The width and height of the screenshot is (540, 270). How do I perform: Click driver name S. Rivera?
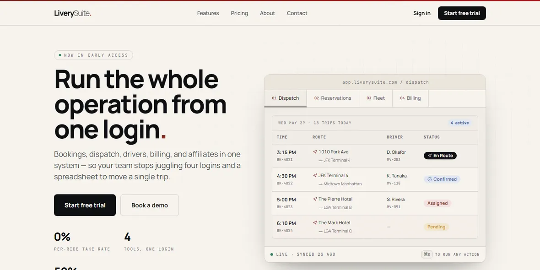(396, 200)
